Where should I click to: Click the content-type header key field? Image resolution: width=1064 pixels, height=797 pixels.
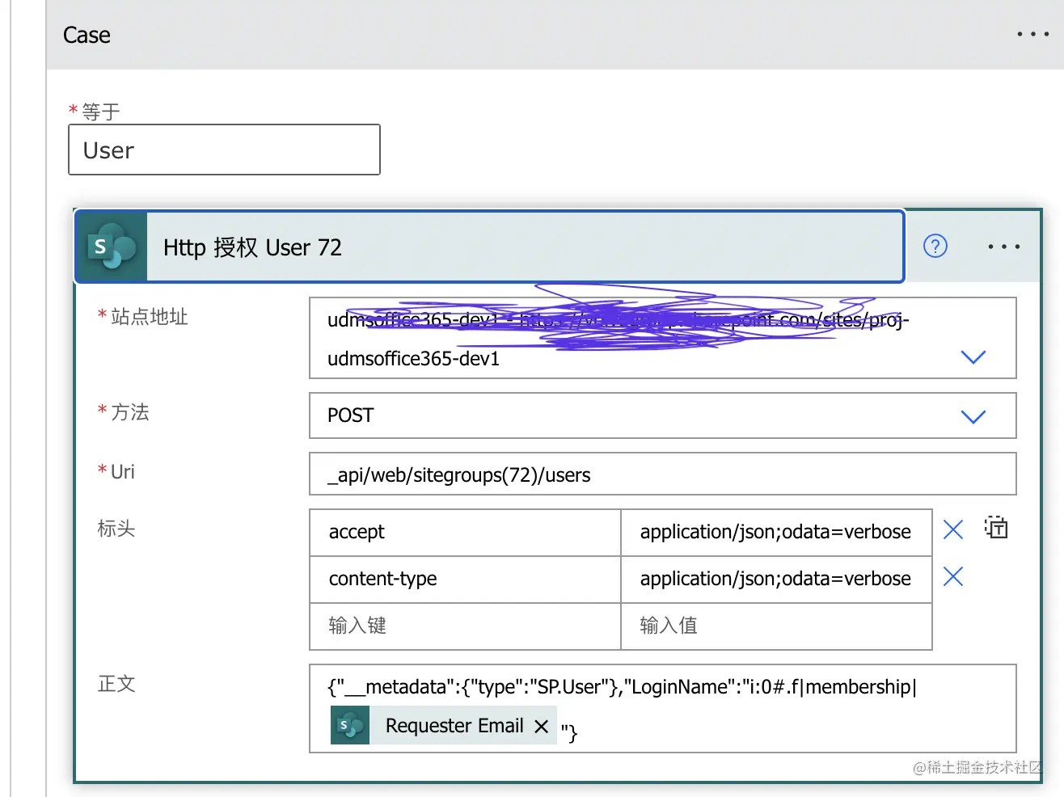pyautogui.click(x=465, y=579)
